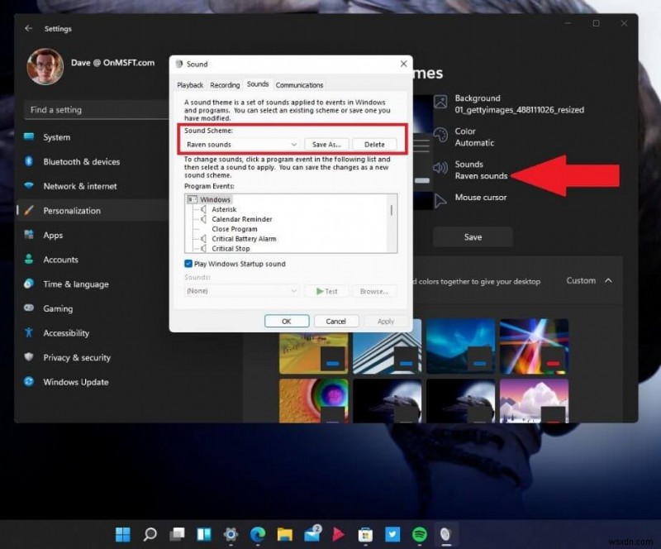Click the Calendar Reminder event icon
Viewport: 661px width, 549px height.
203,219
